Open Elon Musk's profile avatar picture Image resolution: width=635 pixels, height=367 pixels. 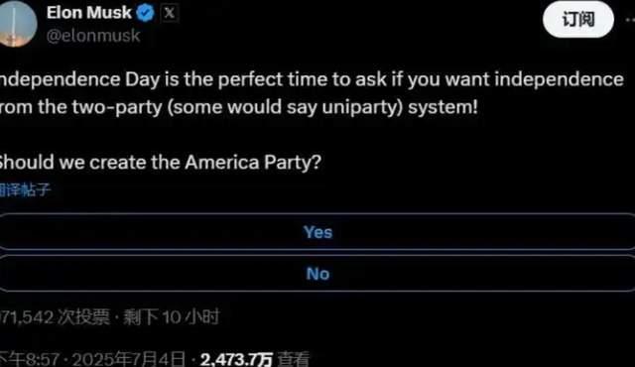point(16,24)
